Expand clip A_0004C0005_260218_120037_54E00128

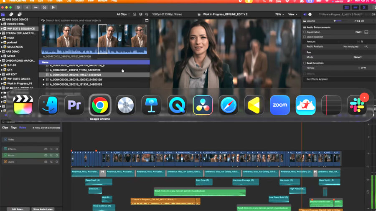43,80
